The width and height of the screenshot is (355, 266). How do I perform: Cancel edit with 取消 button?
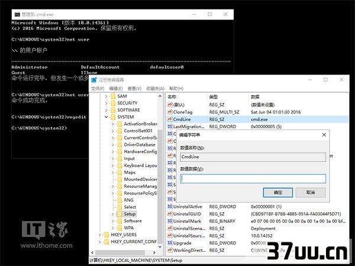point(311,193)
